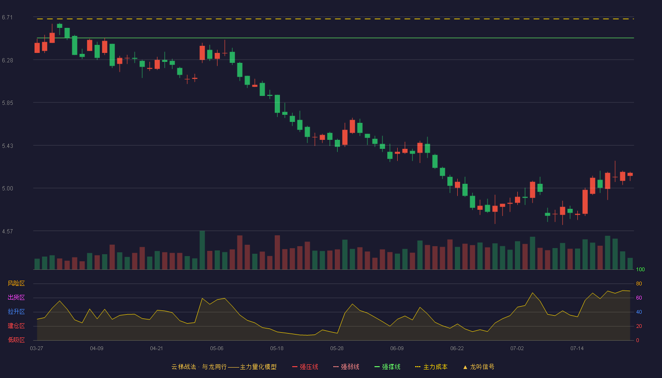Screen dimensions: 662x378
Task: Click the green horizontal 强撑线 line on chart
Action: 335,38
